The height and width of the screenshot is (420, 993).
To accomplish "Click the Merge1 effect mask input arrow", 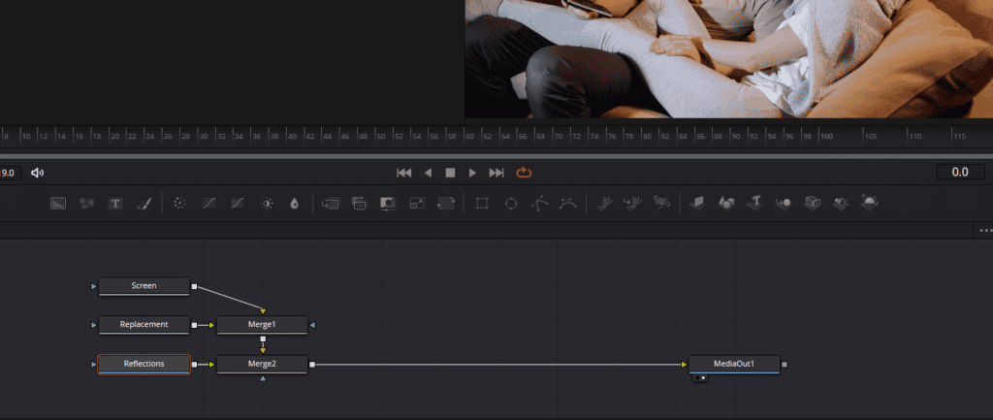I will point(312,325).
